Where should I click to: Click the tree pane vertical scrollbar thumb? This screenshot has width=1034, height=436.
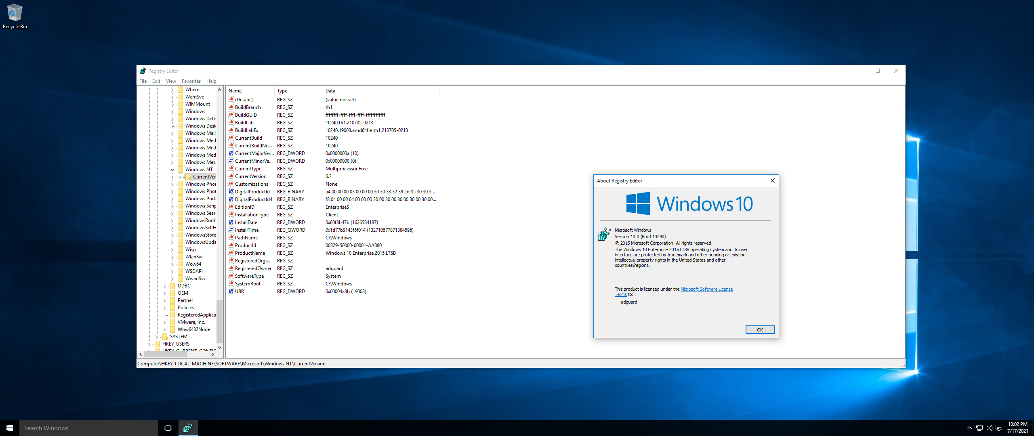click(x=219, y=321)
